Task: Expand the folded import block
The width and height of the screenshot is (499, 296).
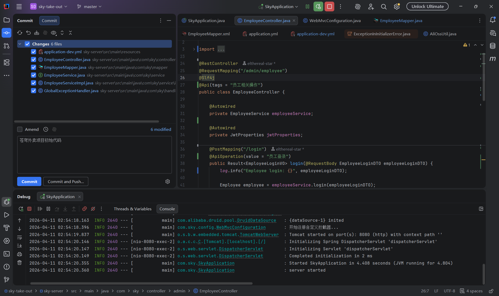Action: coord(194,49)
